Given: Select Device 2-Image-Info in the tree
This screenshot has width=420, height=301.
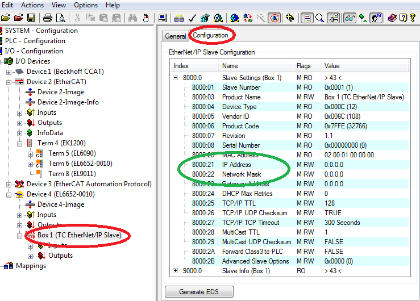Looking at the screenshot, I should click(x=68, y=102).
